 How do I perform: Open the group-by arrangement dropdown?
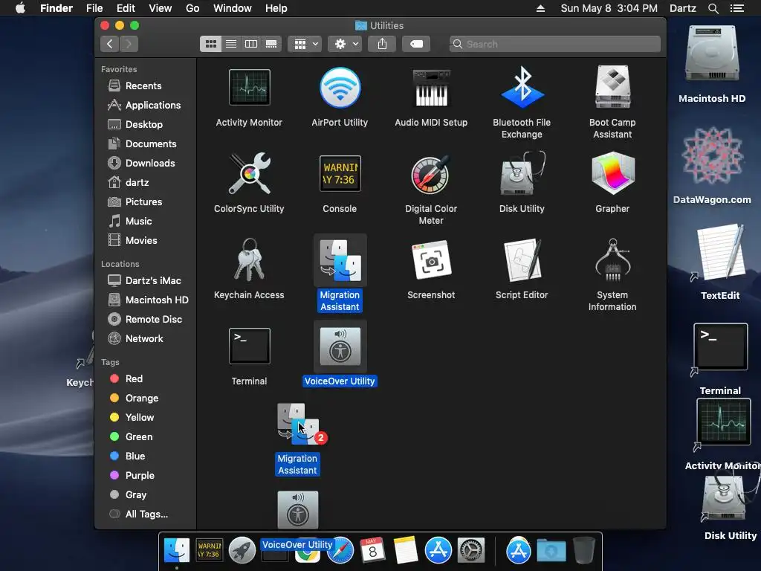(305, 44)
